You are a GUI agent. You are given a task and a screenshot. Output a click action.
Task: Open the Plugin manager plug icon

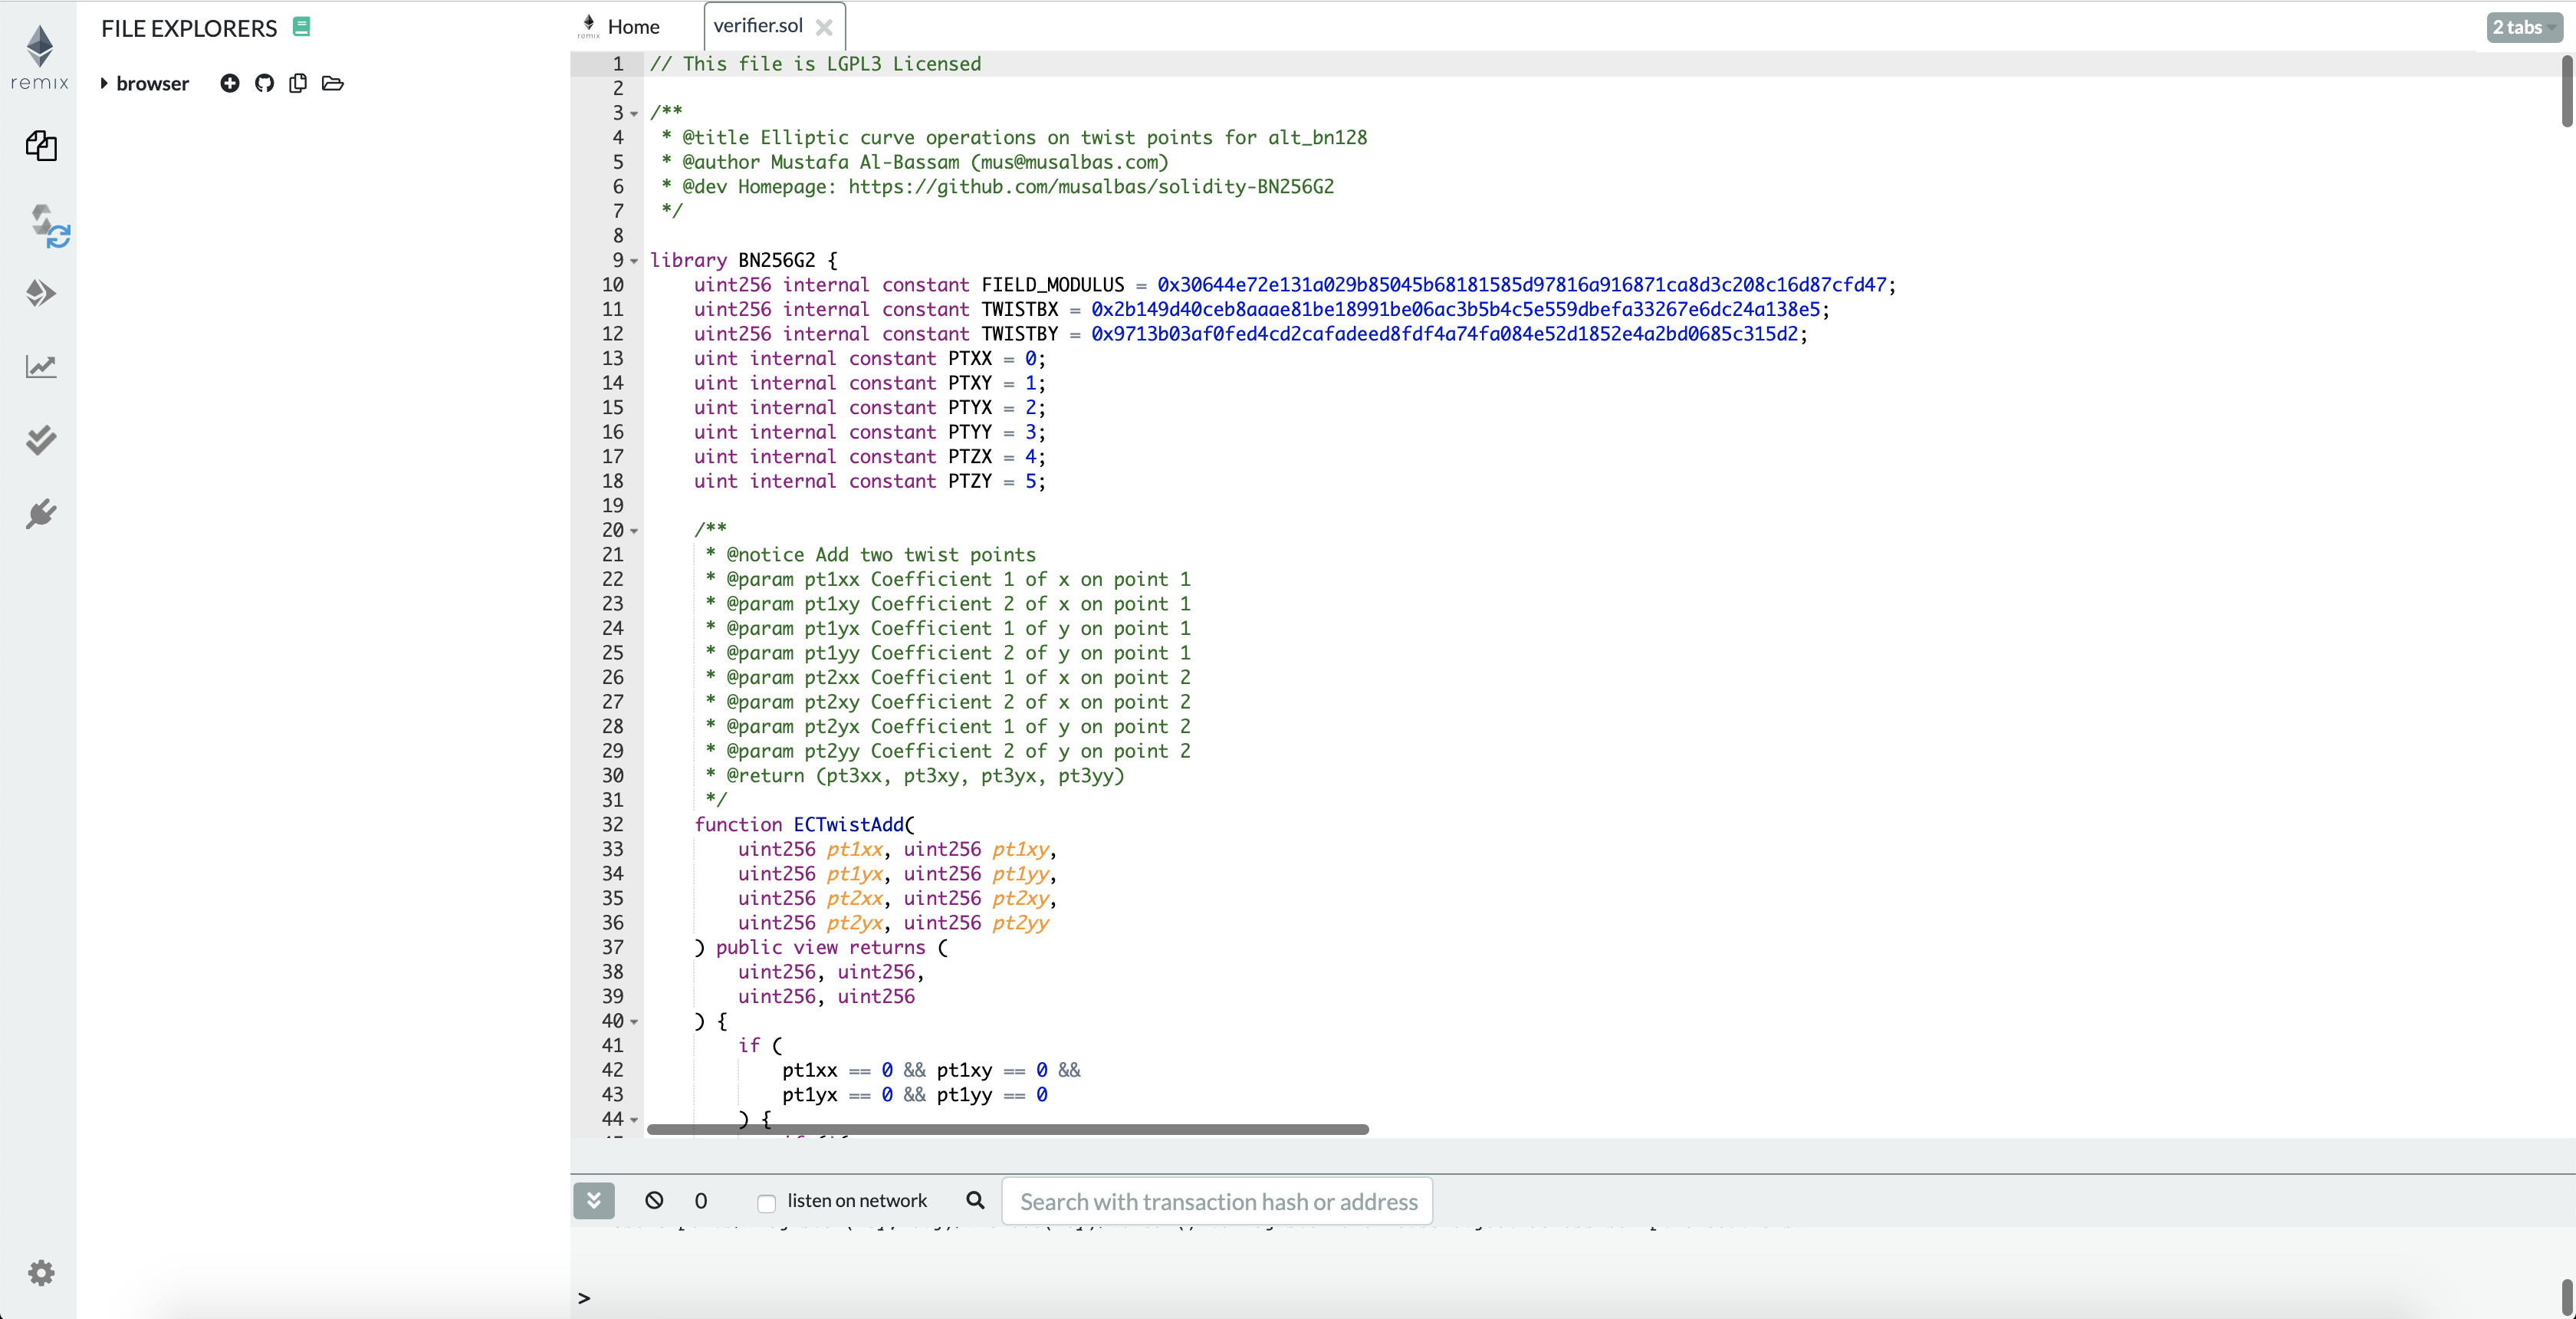click(41, 514)
